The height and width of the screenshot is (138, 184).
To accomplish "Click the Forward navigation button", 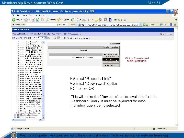I will [x=26, y=20].
